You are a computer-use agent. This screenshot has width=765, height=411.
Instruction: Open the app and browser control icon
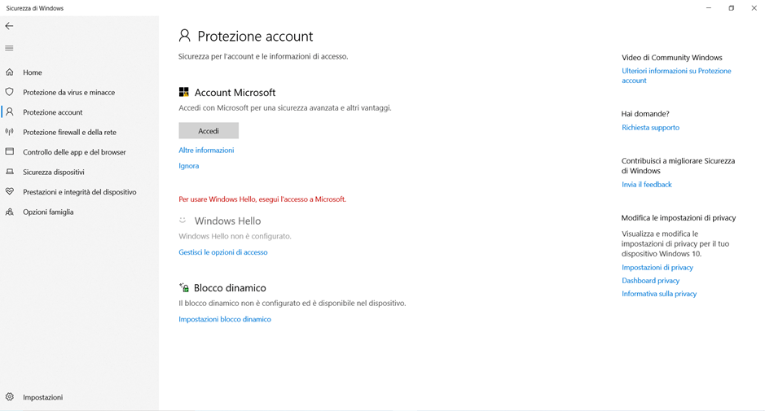pyautogui.click(x=9, y=151)
